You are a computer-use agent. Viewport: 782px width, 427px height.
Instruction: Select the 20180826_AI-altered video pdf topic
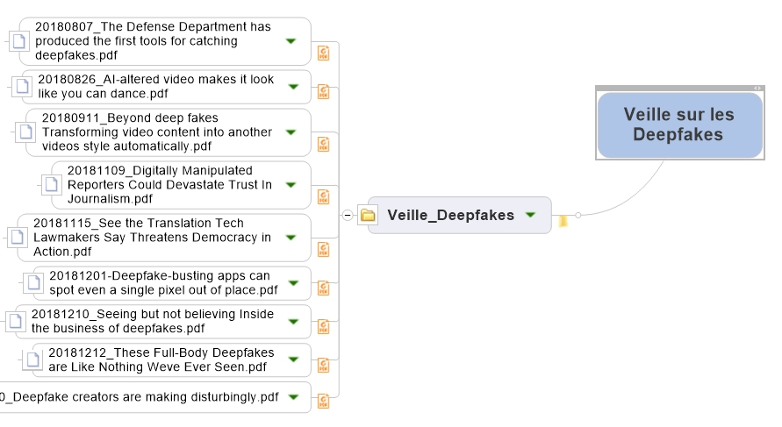pos(167,87)
